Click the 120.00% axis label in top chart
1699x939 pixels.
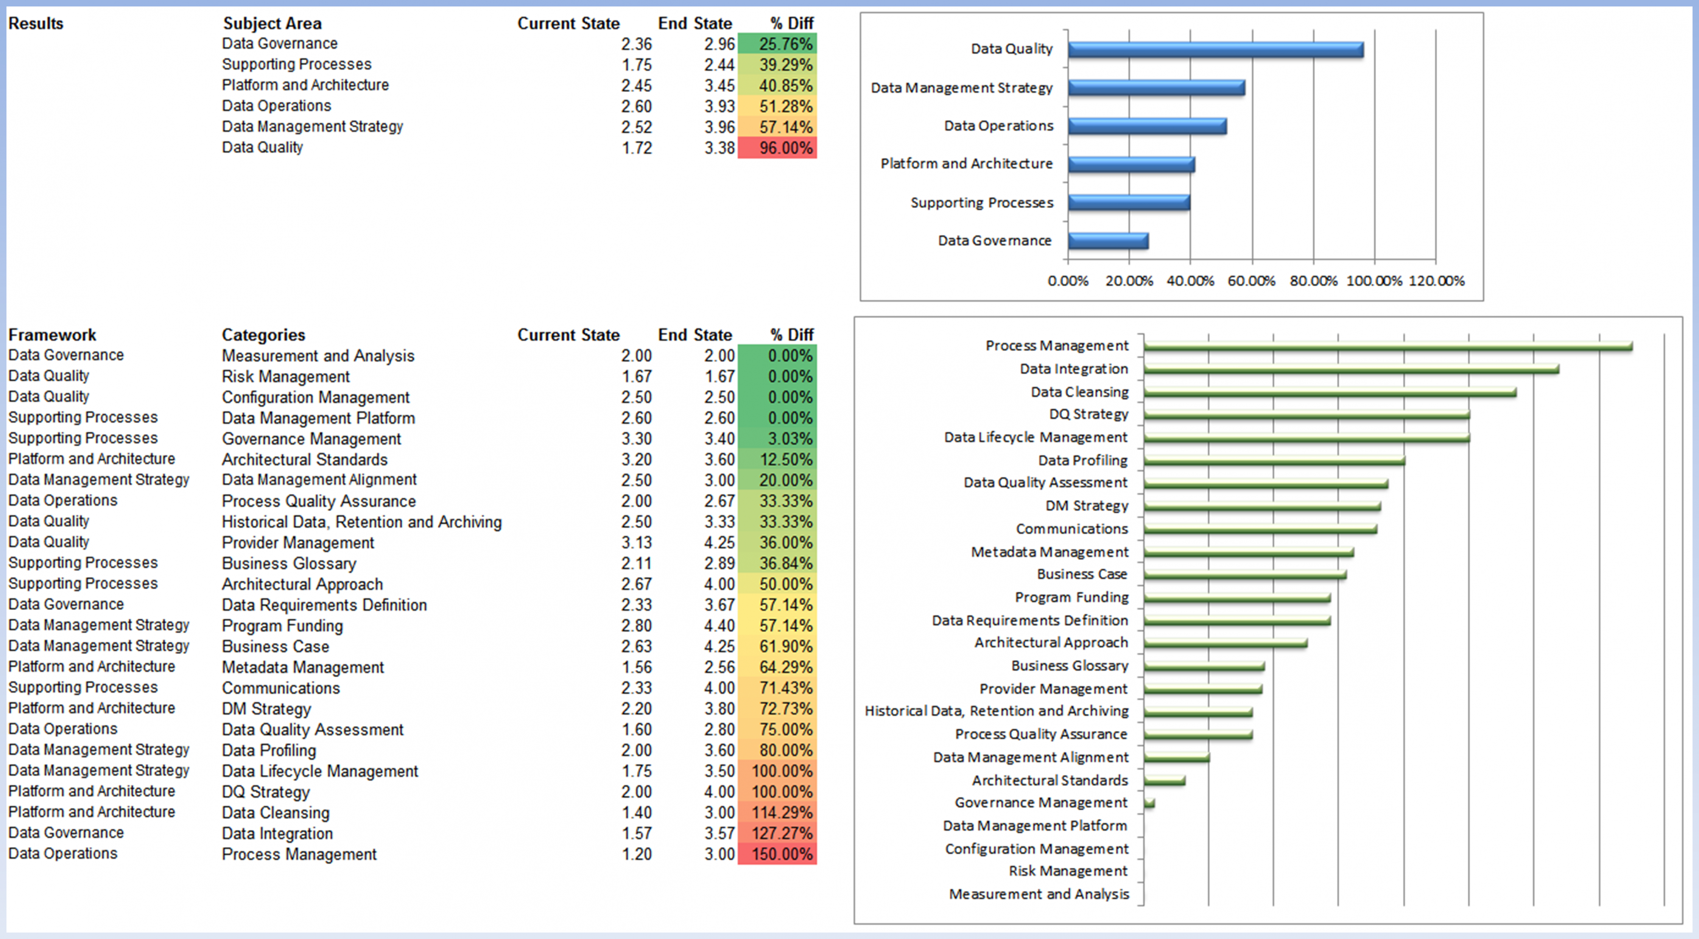[1436, 281]
